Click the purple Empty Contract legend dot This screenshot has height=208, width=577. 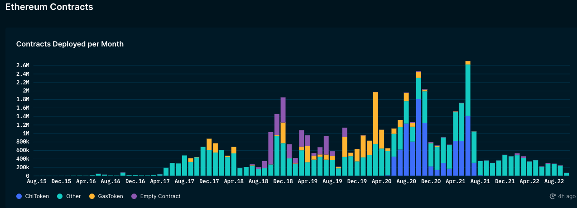click(x=134, y=196)
